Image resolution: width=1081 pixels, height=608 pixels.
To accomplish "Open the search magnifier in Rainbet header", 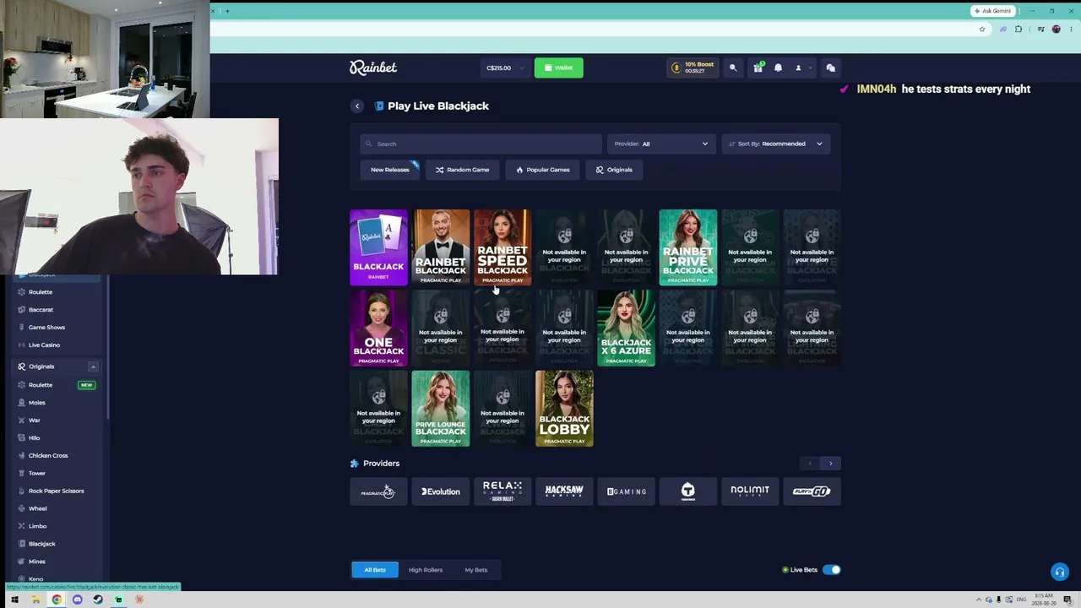I will point(733,68).
